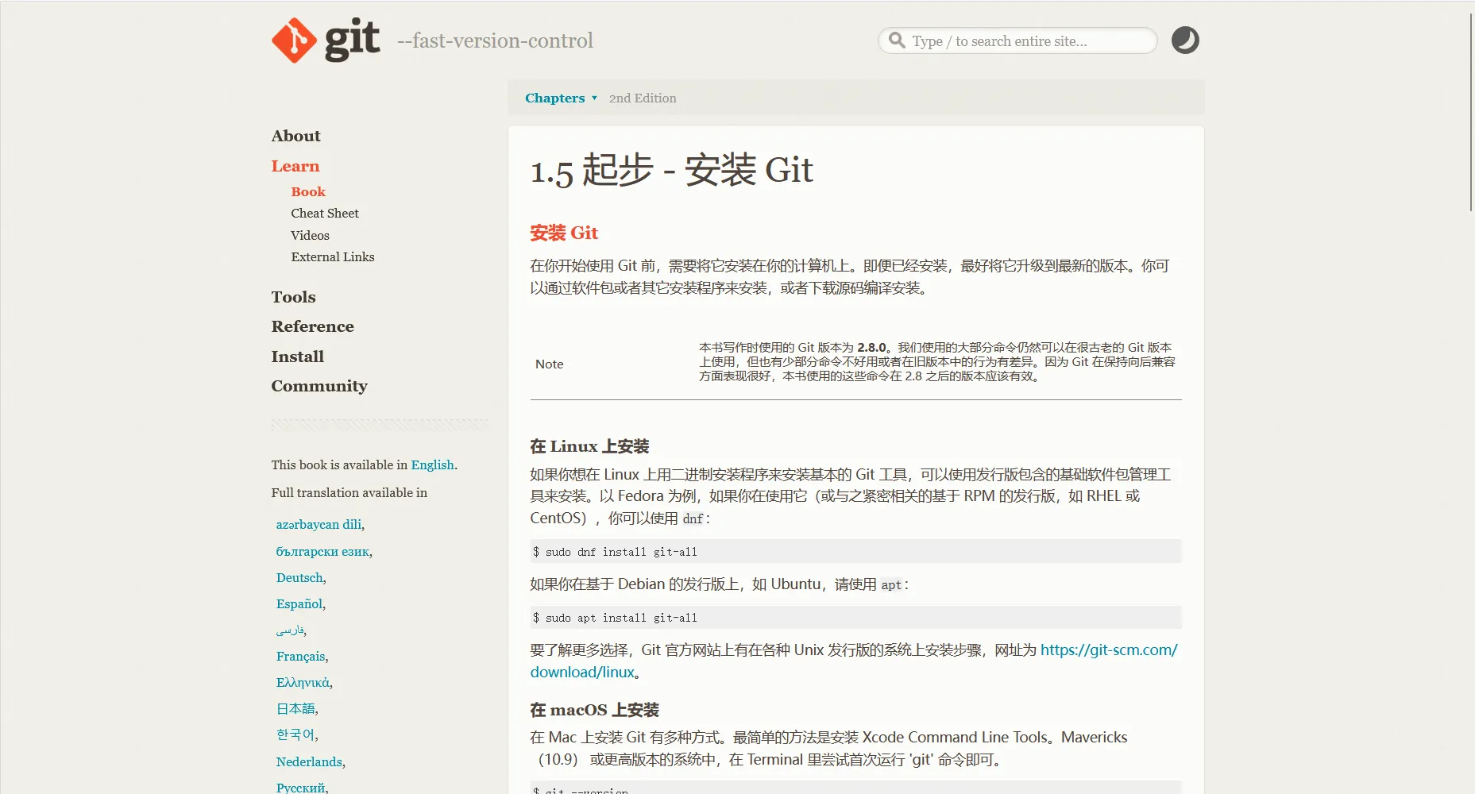
Task: Open the Learn section
Action: click(295, 166)
